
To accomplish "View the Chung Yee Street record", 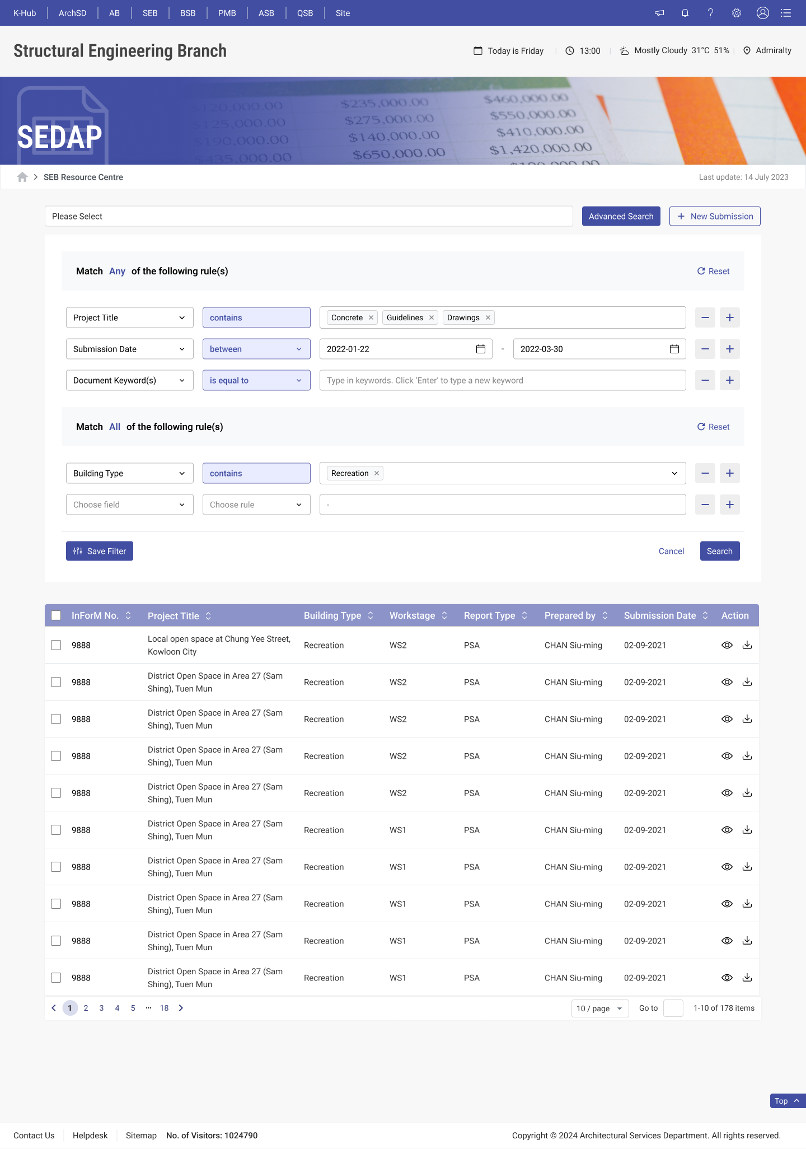I will (727, 645).
